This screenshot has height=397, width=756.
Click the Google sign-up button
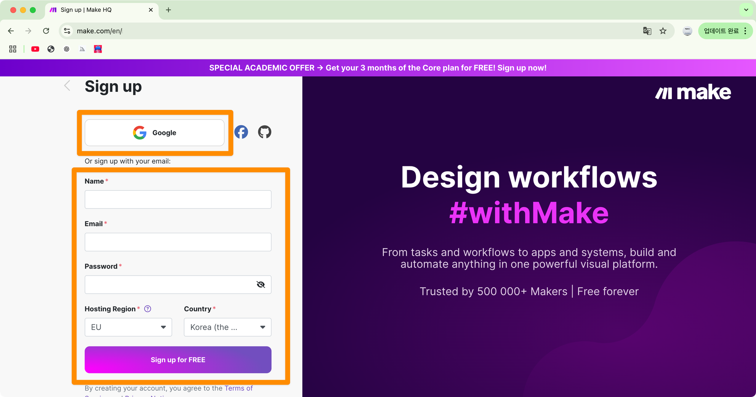[x=155, y=132]
